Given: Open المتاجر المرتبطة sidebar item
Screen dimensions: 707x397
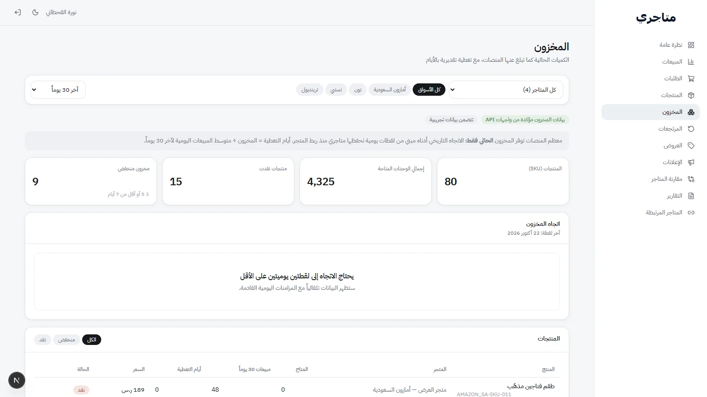Looking at the screenshot, I should coord(650,213).
